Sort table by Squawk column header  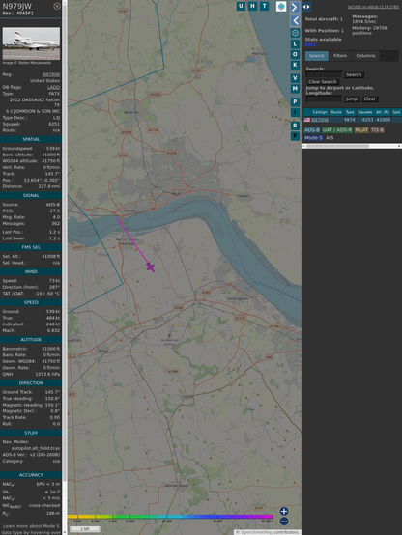coord(364,112)
